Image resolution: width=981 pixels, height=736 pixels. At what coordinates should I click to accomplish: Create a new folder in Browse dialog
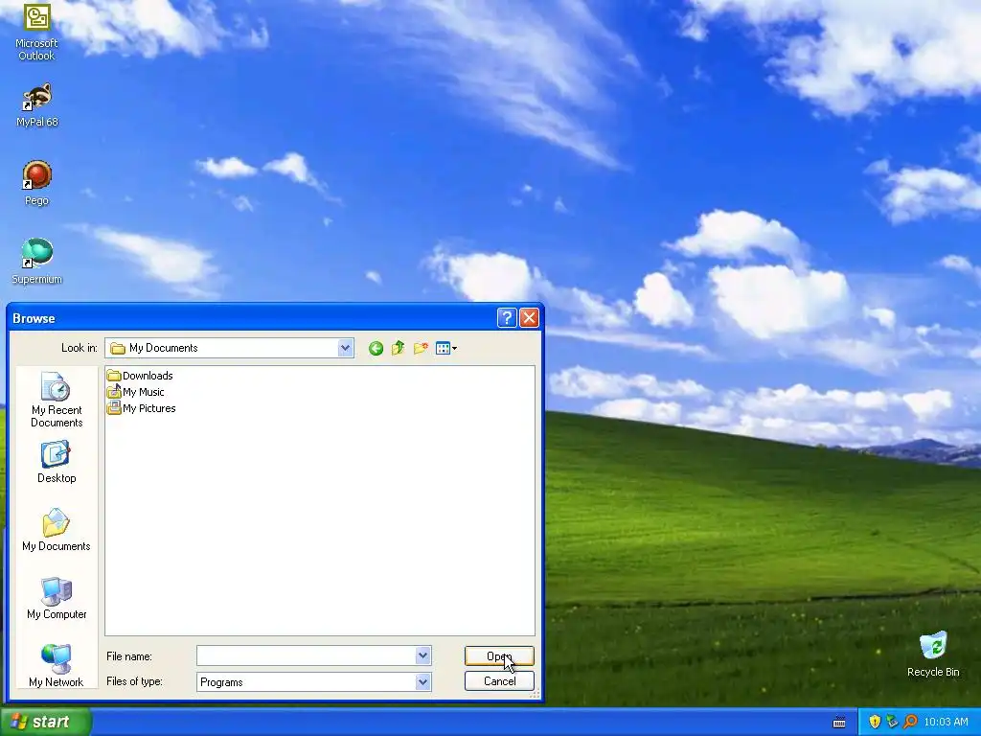click(421, 348)
